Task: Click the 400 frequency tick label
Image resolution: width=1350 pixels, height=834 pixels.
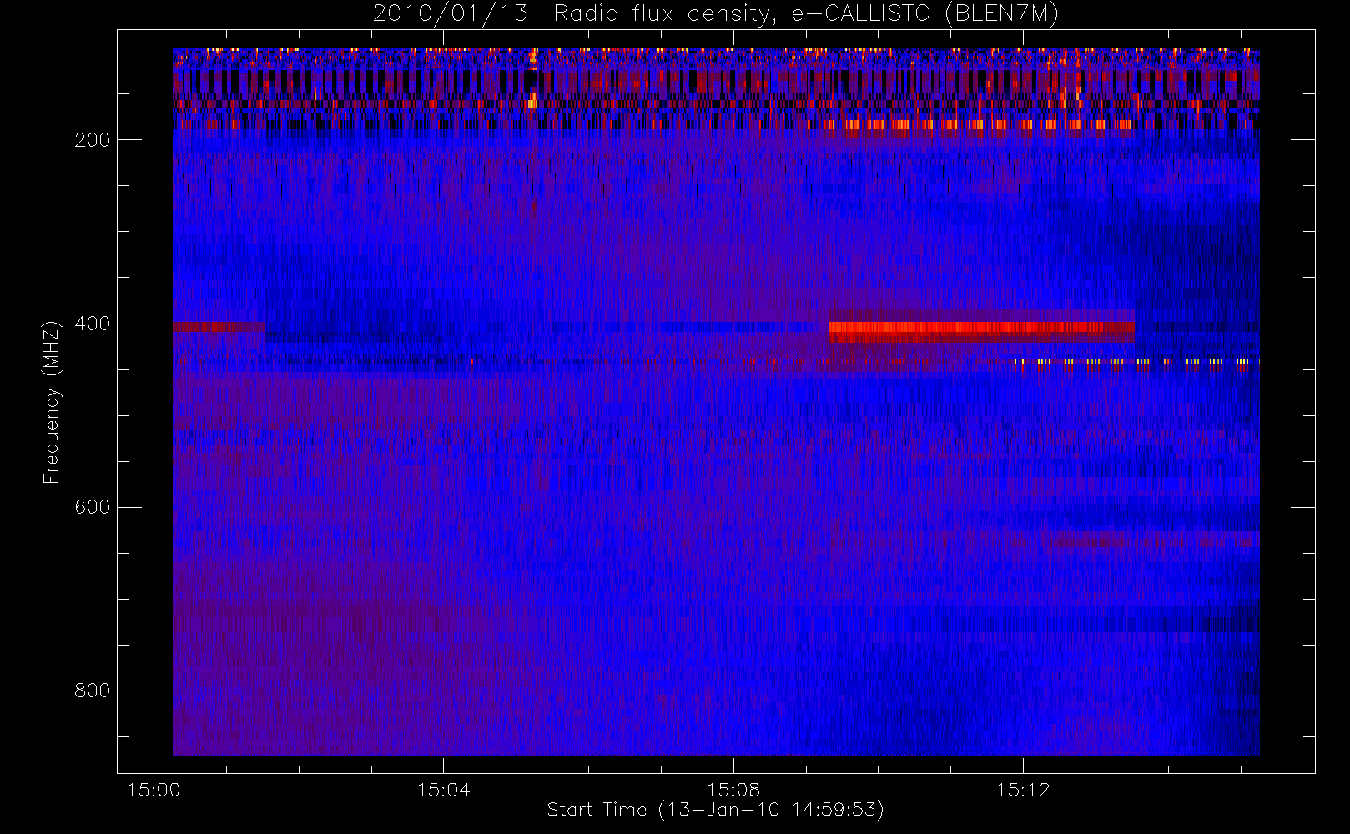Action: [92, 324]
